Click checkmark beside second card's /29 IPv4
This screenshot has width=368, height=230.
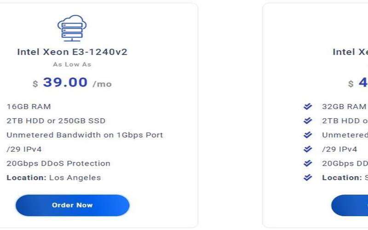308,149
